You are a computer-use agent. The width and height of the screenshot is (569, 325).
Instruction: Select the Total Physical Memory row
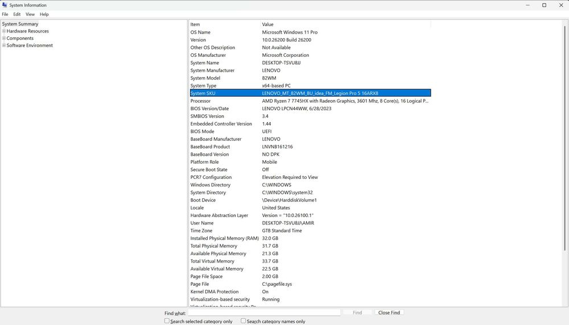pos(310,245)
